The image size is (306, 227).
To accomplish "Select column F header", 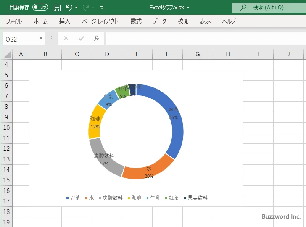I will point(167,54).
